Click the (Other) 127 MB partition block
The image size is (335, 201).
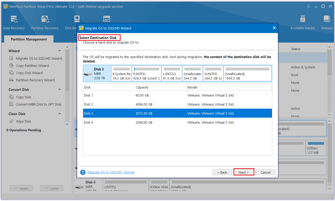coord(316,148)
